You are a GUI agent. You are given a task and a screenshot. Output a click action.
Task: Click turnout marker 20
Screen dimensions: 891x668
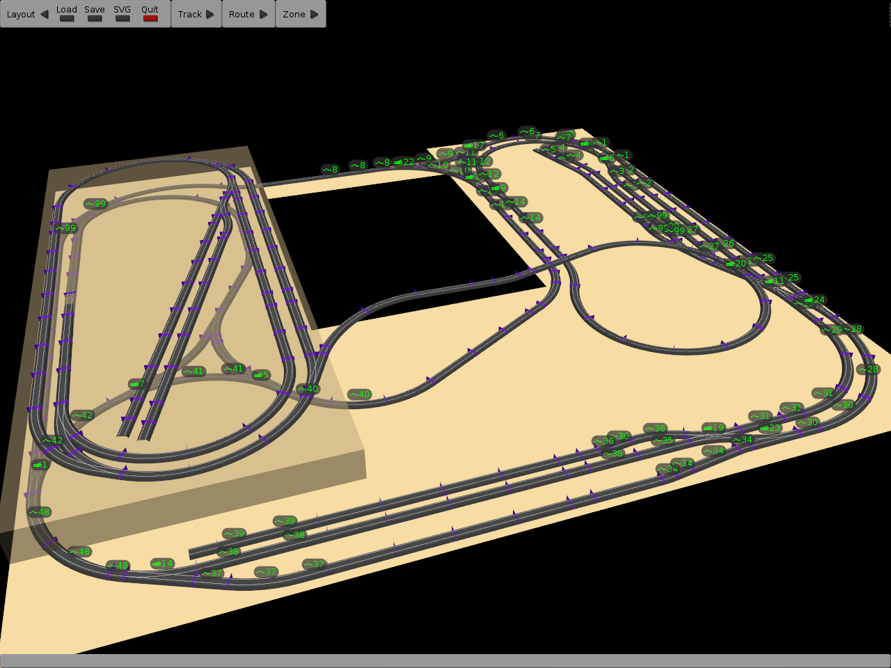[736, 264]
